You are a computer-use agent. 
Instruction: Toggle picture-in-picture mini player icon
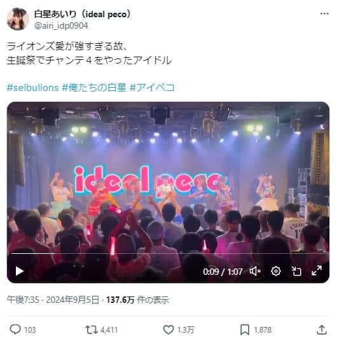pos(296,271)
